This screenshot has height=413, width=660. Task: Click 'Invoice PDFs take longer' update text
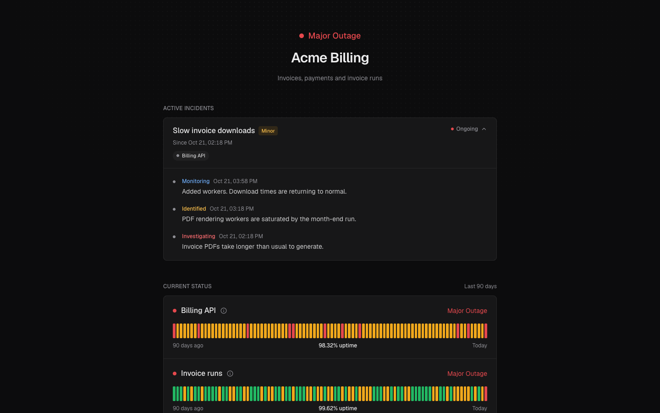[253, 246]
